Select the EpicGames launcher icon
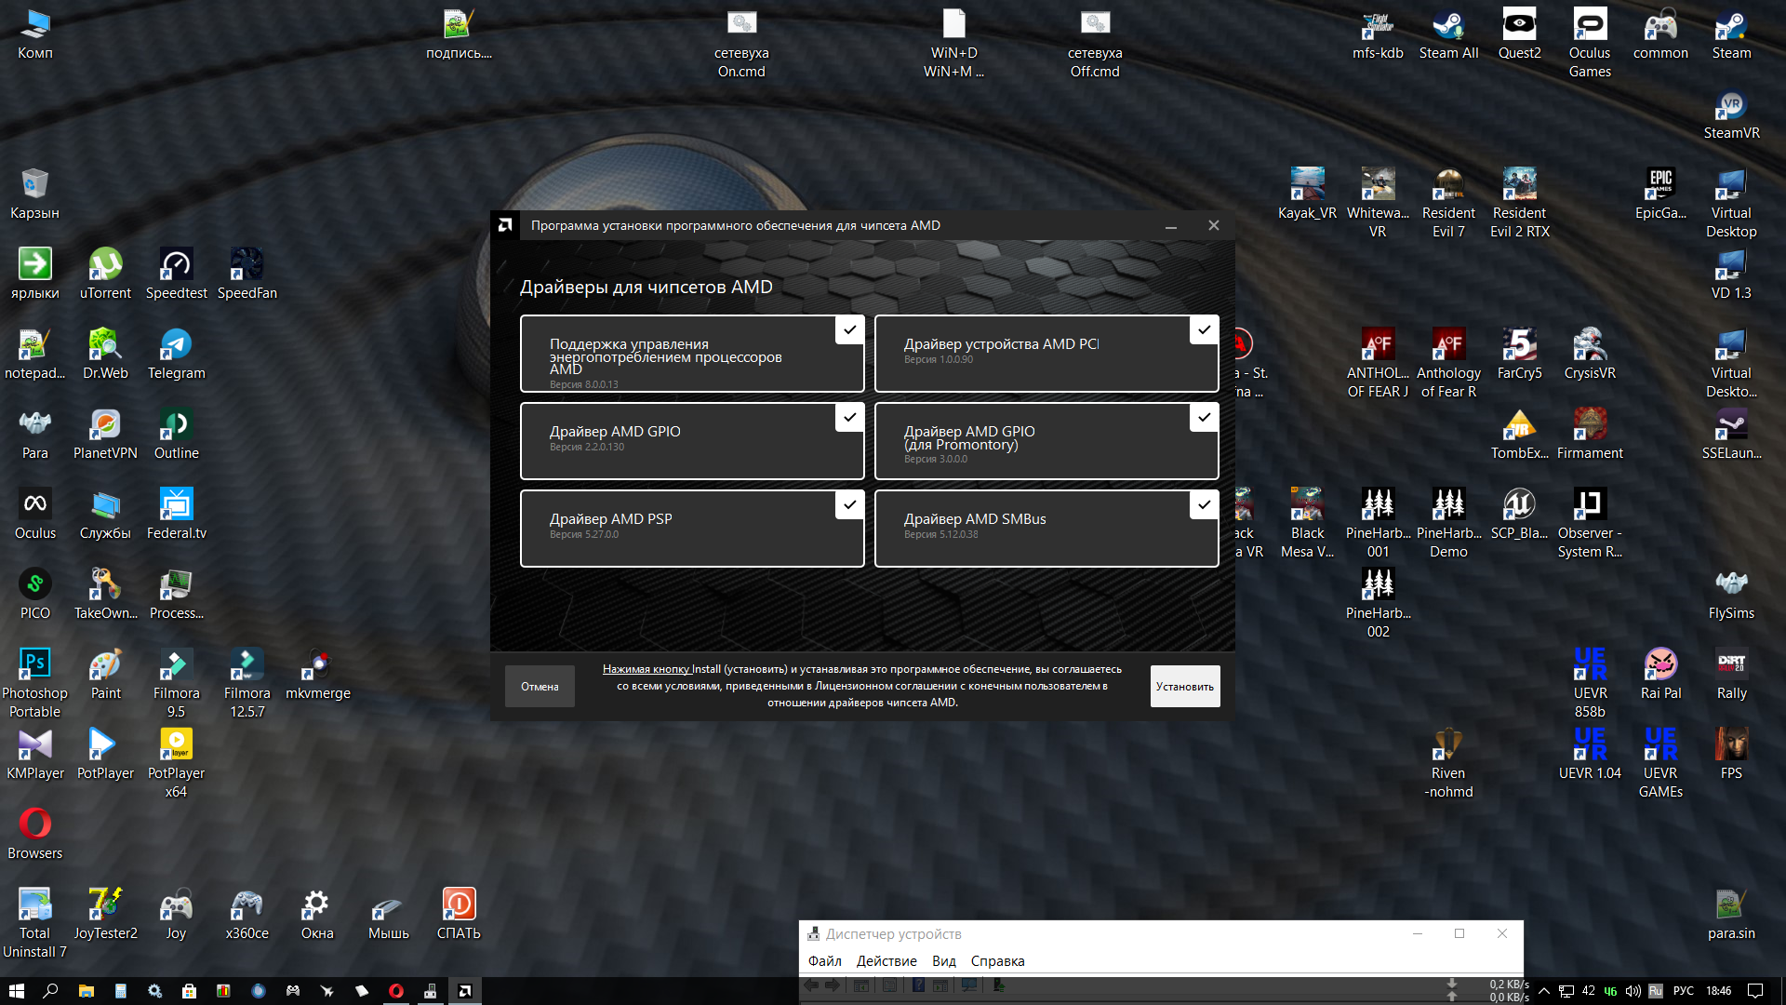Viewport: 1786px width, 1005px height. pos(1660,194)
